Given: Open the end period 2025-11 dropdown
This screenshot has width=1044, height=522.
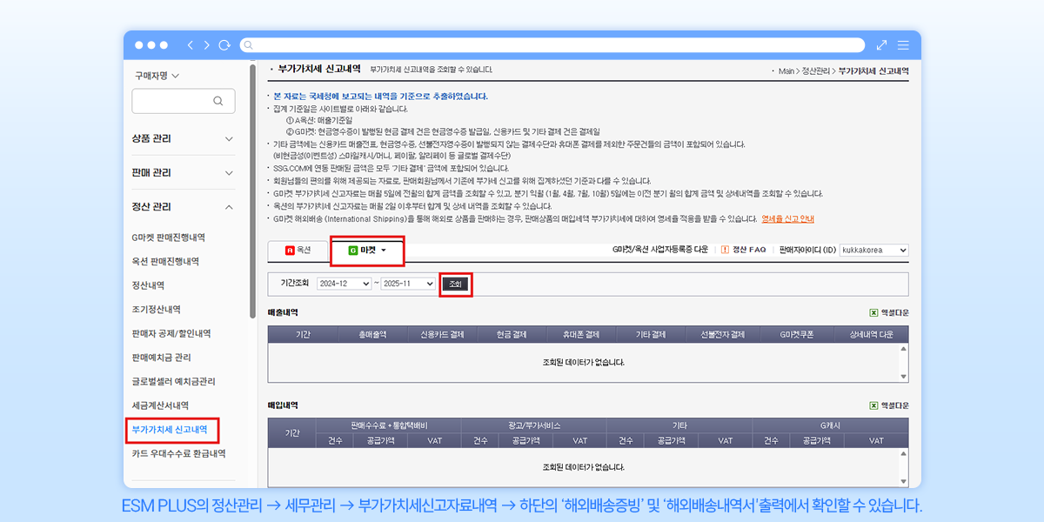Looking at the screenshot, I should [408, 284].
